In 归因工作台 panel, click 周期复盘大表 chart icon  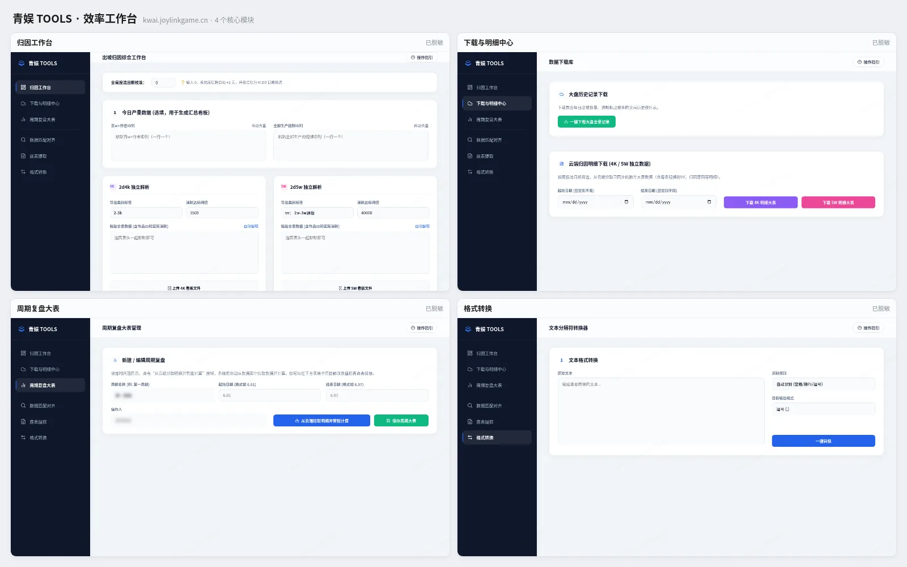23,120
